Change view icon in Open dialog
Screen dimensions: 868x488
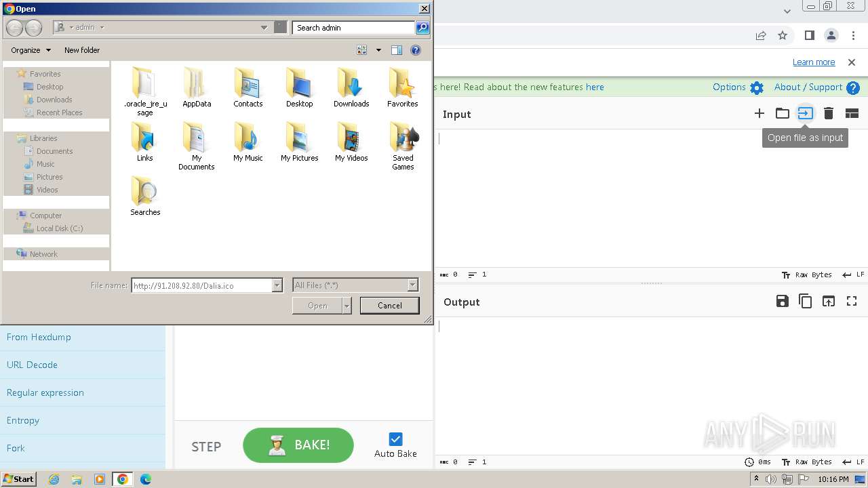[362, 50]
